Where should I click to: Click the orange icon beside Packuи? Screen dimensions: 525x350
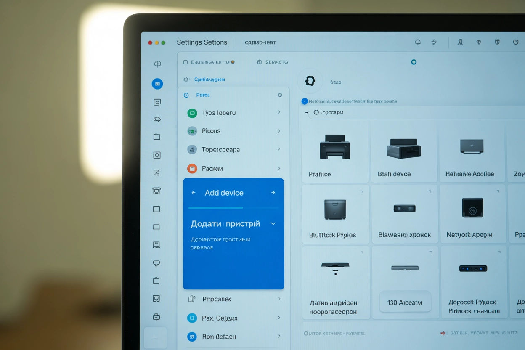192,168
